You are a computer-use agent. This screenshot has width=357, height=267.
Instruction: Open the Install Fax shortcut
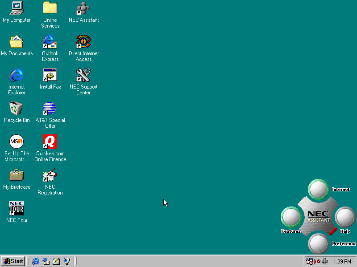click(x=50, y=75)
